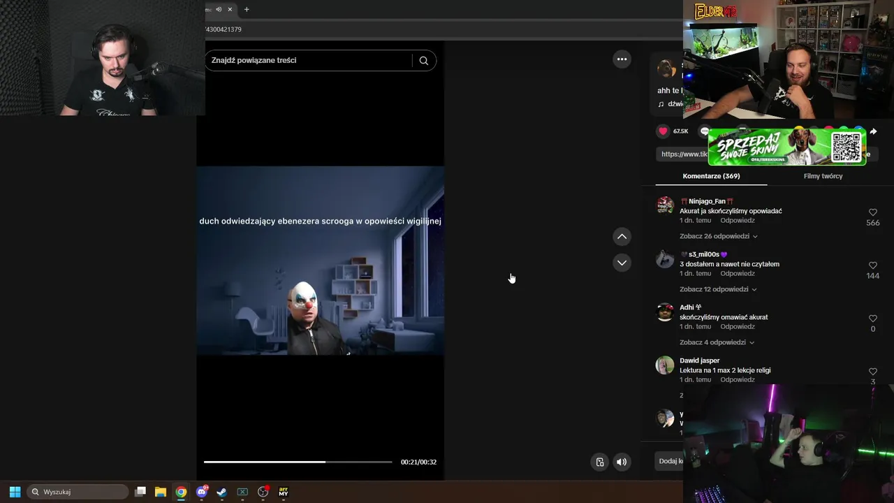Go to previous video with up arrow
Viewport: 894px width, 503px height.
coord(622,237)
